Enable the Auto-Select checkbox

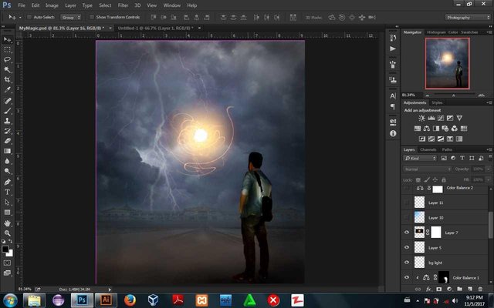[29, 16]
